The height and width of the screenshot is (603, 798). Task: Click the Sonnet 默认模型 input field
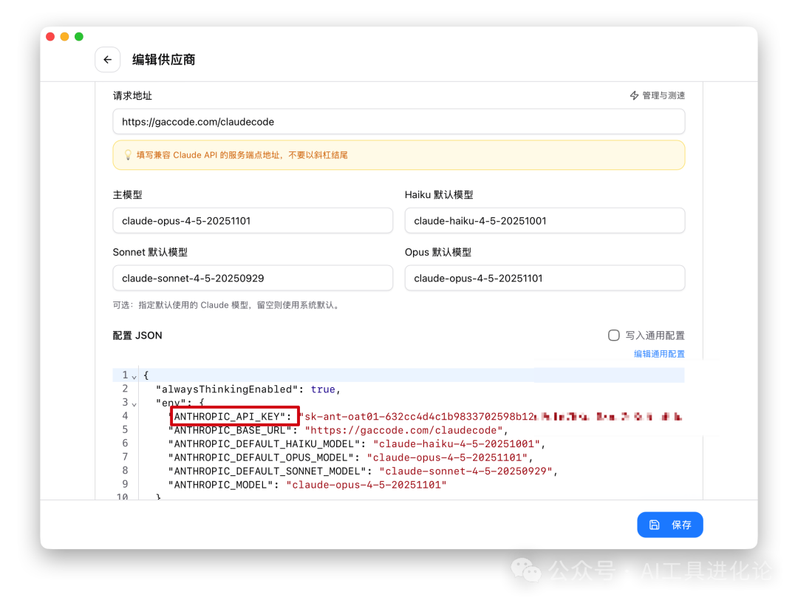click(x=253, y=278)
